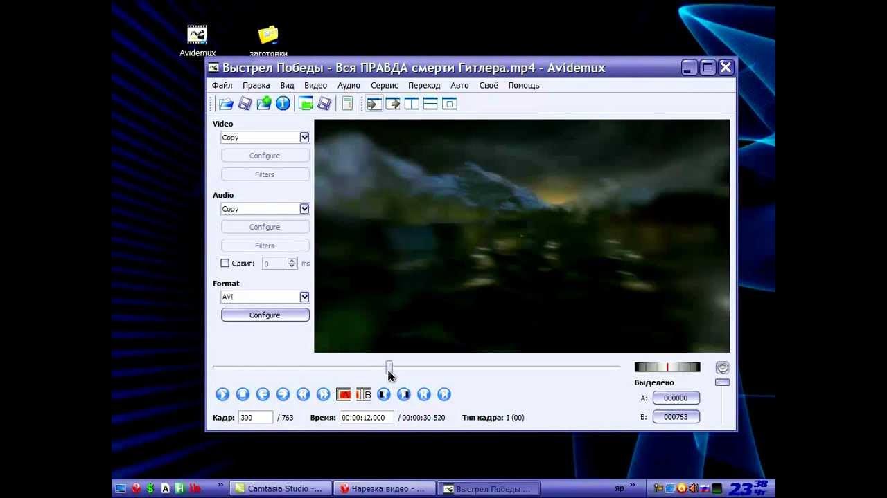The width and height of the screenshot is (887, 498).
Task: Click the Audio Filters button
Action: [265, 246]
